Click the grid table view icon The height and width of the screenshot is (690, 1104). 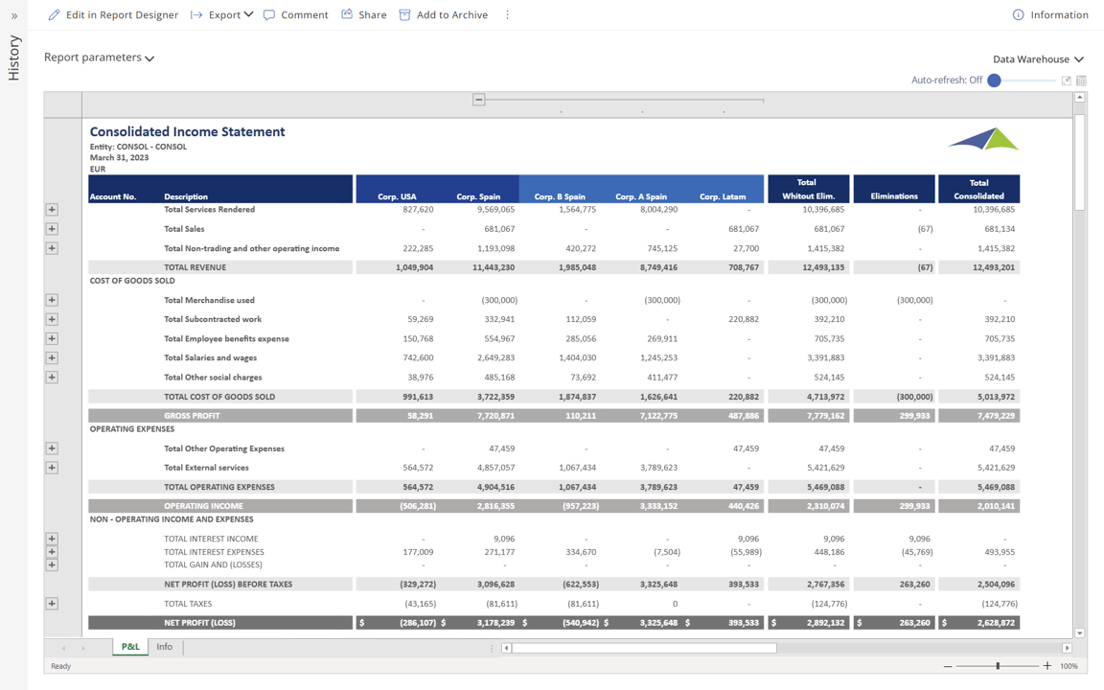coord(1081,80)
